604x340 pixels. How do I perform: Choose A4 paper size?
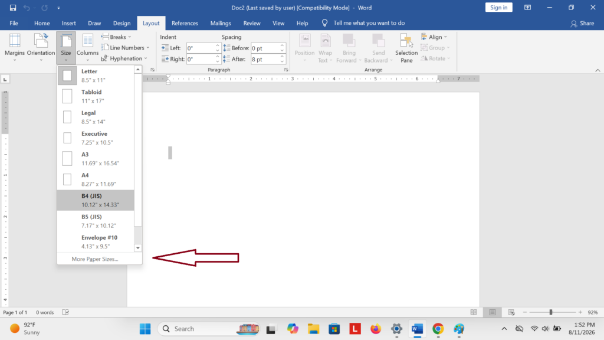[96, 179]
